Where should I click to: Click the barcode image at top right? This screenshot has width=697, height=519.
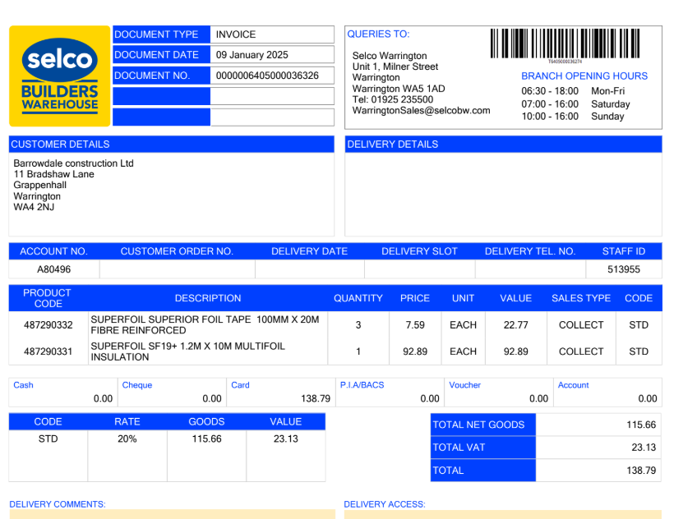click(x=565, y=44)
